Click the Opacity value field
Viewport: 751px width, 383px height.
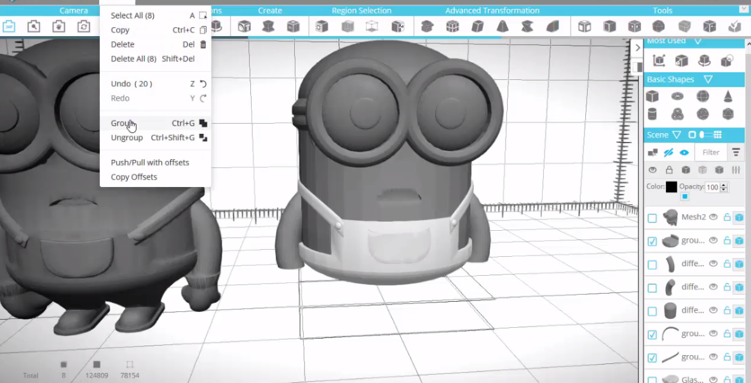tap(713, 188)
